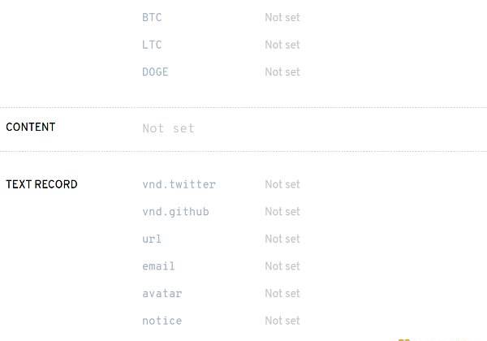
Task: Select the LTC address record label
Action: tap(152, 45)
